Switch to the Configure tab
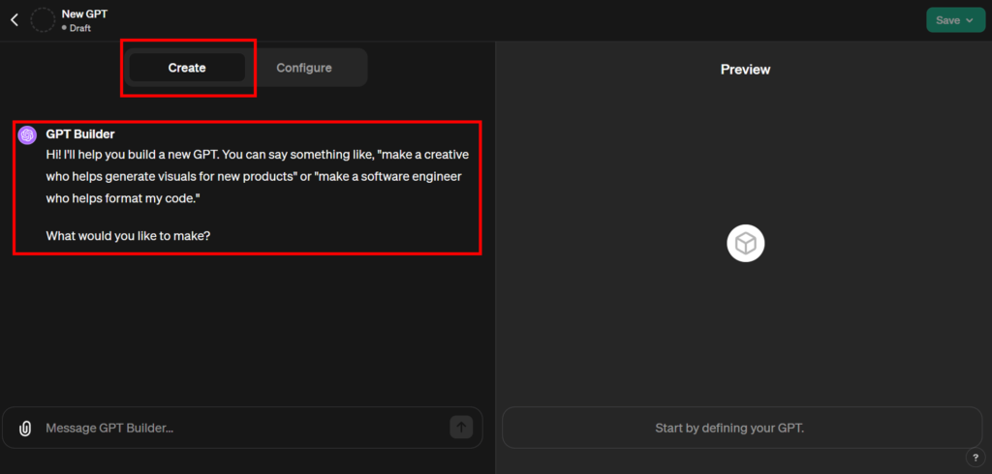Viewport: 992px width, 474px height. 303,68
